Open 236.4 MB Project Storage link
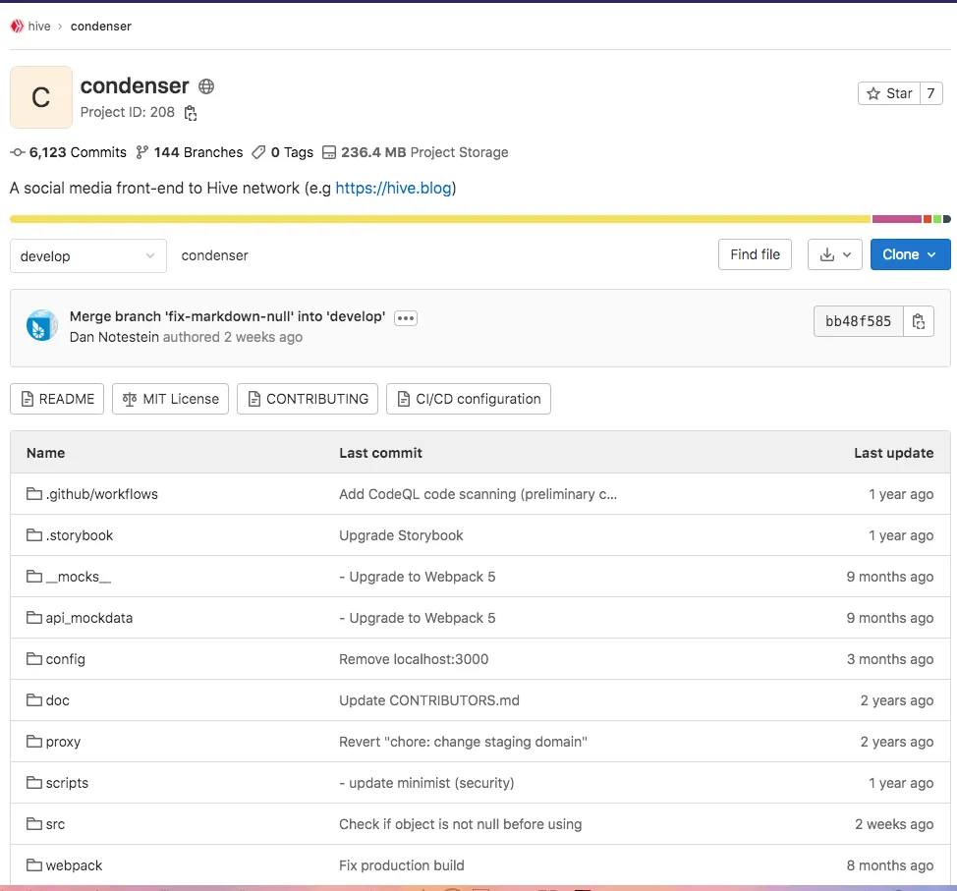 (415, 152)
